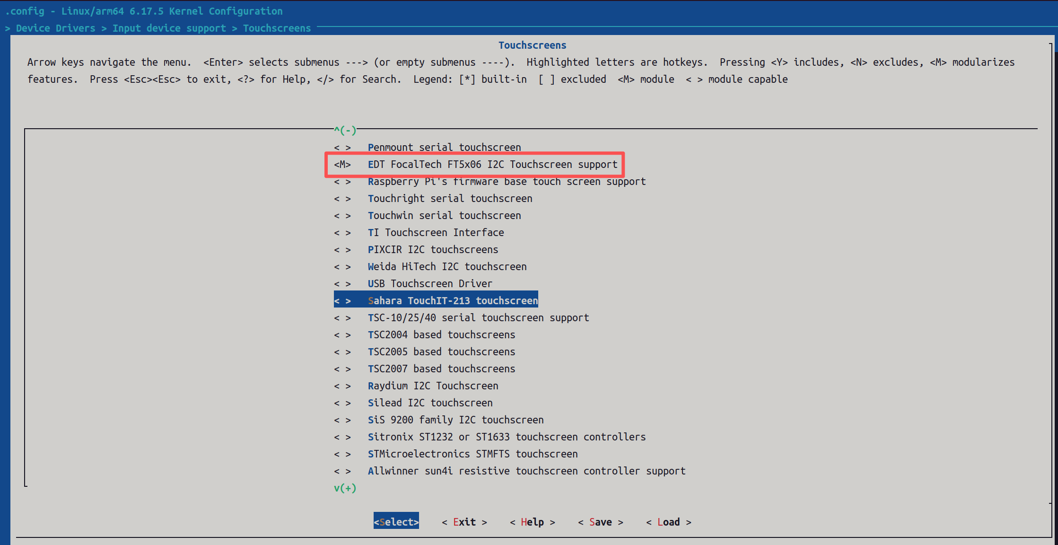The width and height of the screenshot is (1058, 545).
Task: Open Help from the bottom bar
Action: click(x=532, y=522)
